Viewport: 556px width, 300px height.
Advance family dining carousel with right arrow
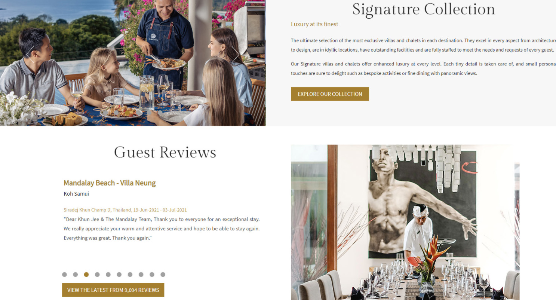235,55
